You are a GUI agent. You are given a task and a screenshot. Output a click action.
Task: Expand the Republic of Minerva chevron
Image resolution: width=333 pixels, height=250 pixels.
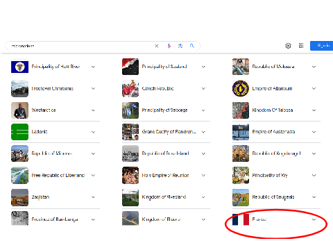[x=93, y=153]
